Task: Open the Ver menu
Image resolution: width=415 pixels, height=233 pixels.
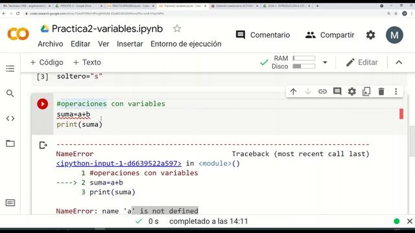Action: 104,44
